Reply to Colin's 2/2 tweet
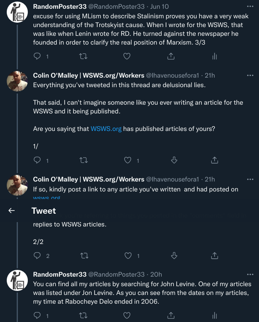 (x=37, y=256)
